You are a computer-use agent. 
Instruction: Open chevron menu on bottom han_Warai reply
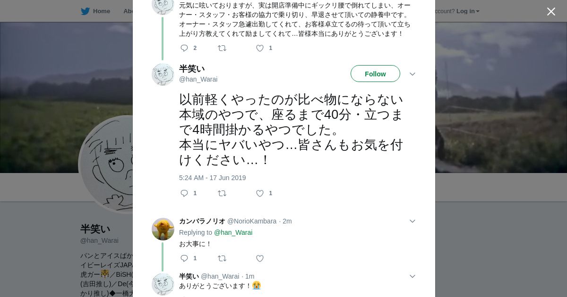tap(412, 276)
